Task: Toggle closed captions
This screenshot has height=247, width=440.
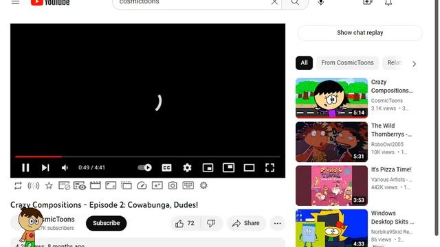Action: [x=166, y=167]
